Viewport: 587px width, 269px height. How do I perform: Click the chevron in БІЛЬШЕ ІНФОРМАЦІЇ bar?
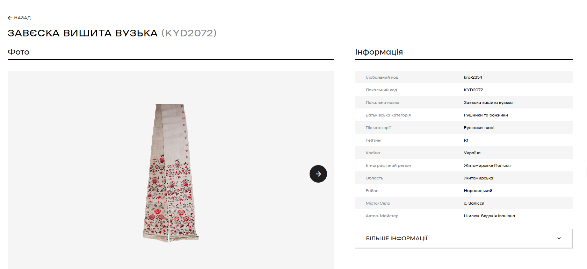point(559,238)
